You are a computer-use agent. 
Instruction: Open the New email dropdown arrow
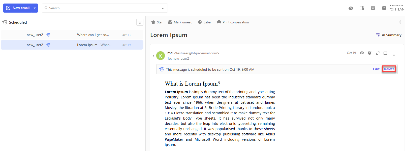[x=35, y=8]
